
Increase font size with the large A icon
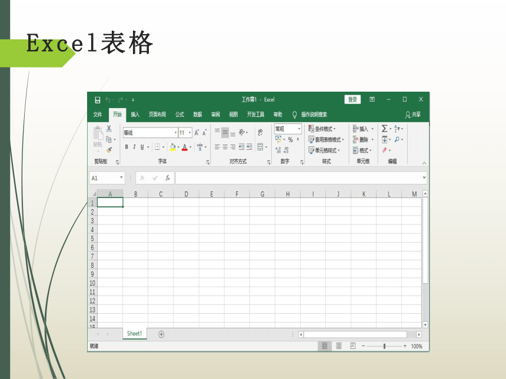[197, 132]
